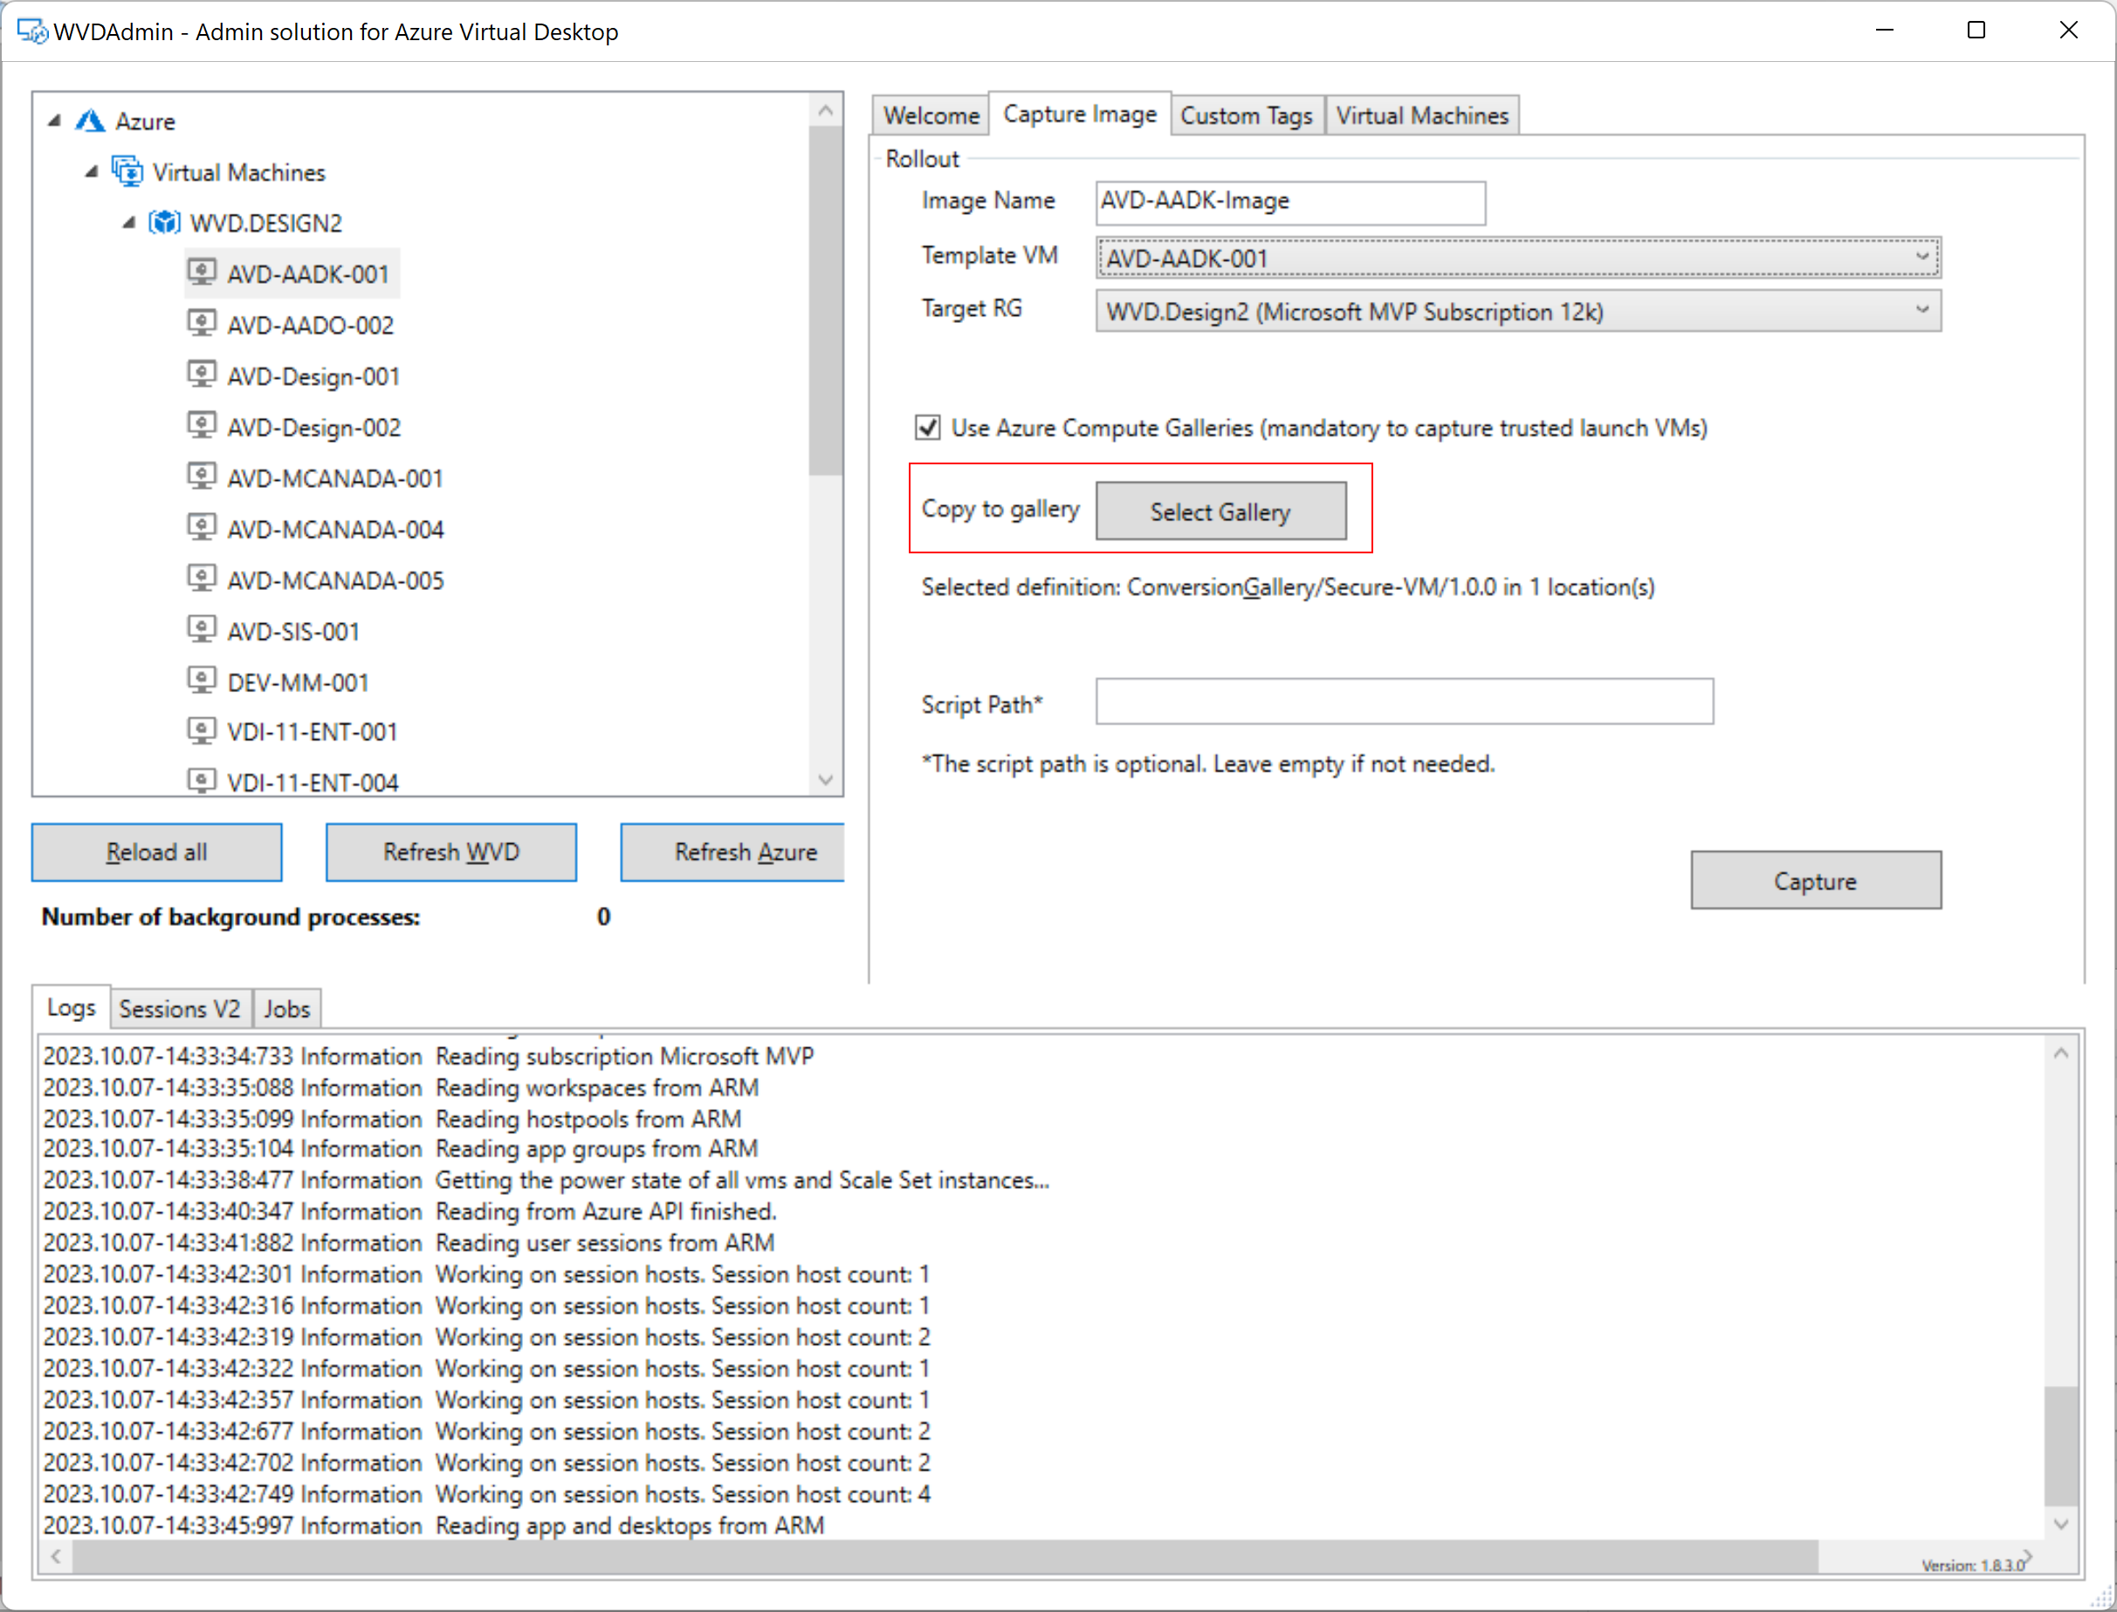Open the Sessions V2 tab
Screen dimensions: 2117x1612
(x=181, y=1008)
